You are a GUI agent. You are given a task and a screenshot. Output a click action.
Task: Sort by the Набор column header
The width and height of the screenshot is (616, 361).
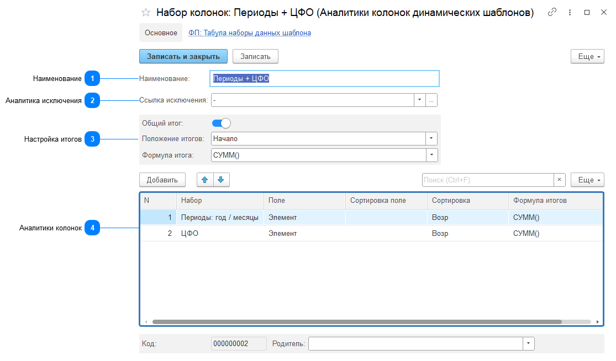pyautogui.click(x=220, y=200)
